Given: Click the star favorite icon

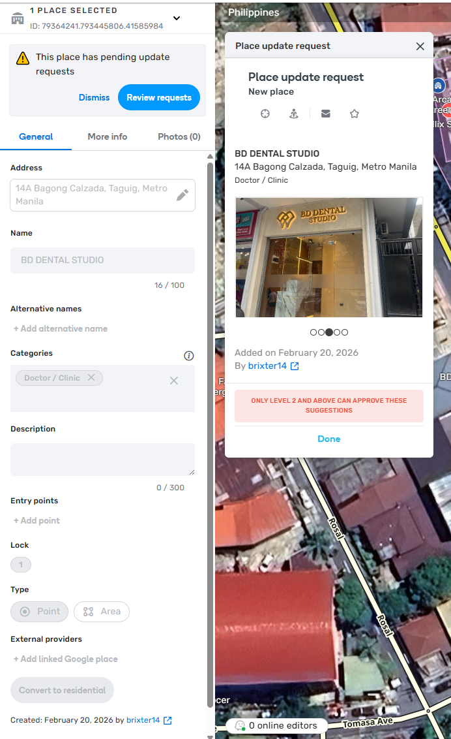Looking at the screenshot, I should coord(355,114).
